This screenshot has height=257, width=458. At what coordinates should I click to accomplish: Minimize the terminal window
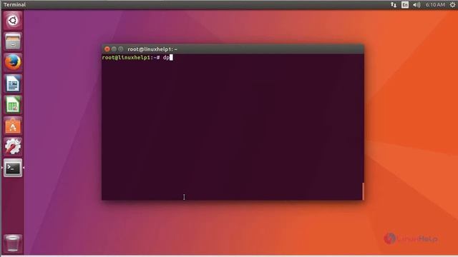(114, 49)
